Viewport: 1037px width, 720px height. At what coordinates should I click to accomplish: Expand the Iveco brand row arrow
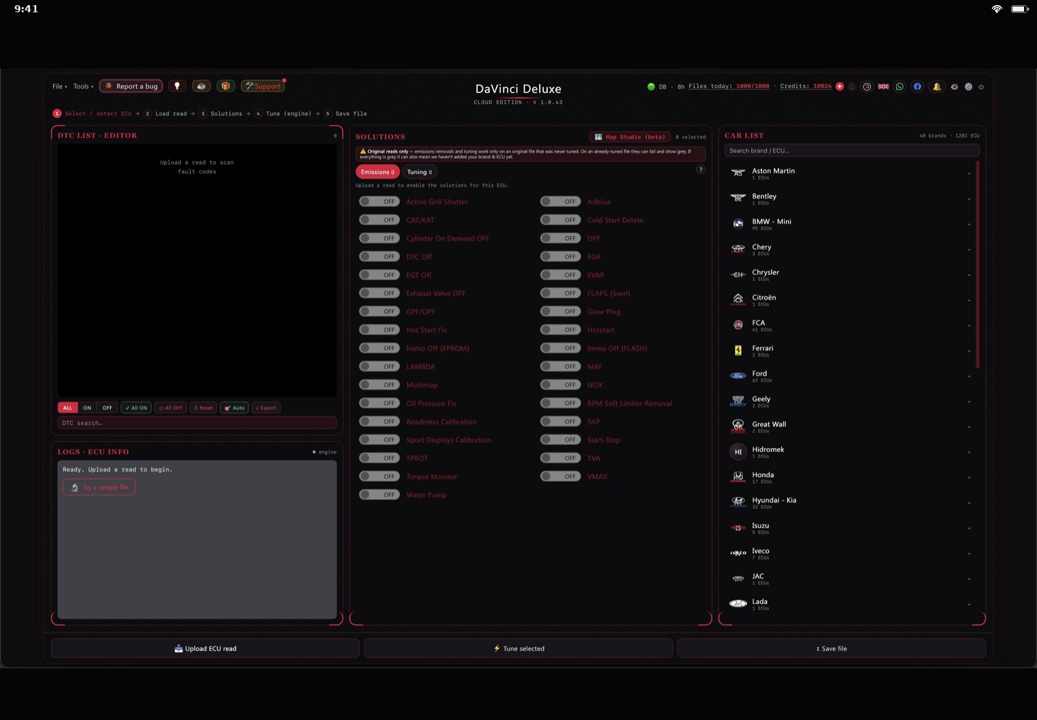point(969,554)
